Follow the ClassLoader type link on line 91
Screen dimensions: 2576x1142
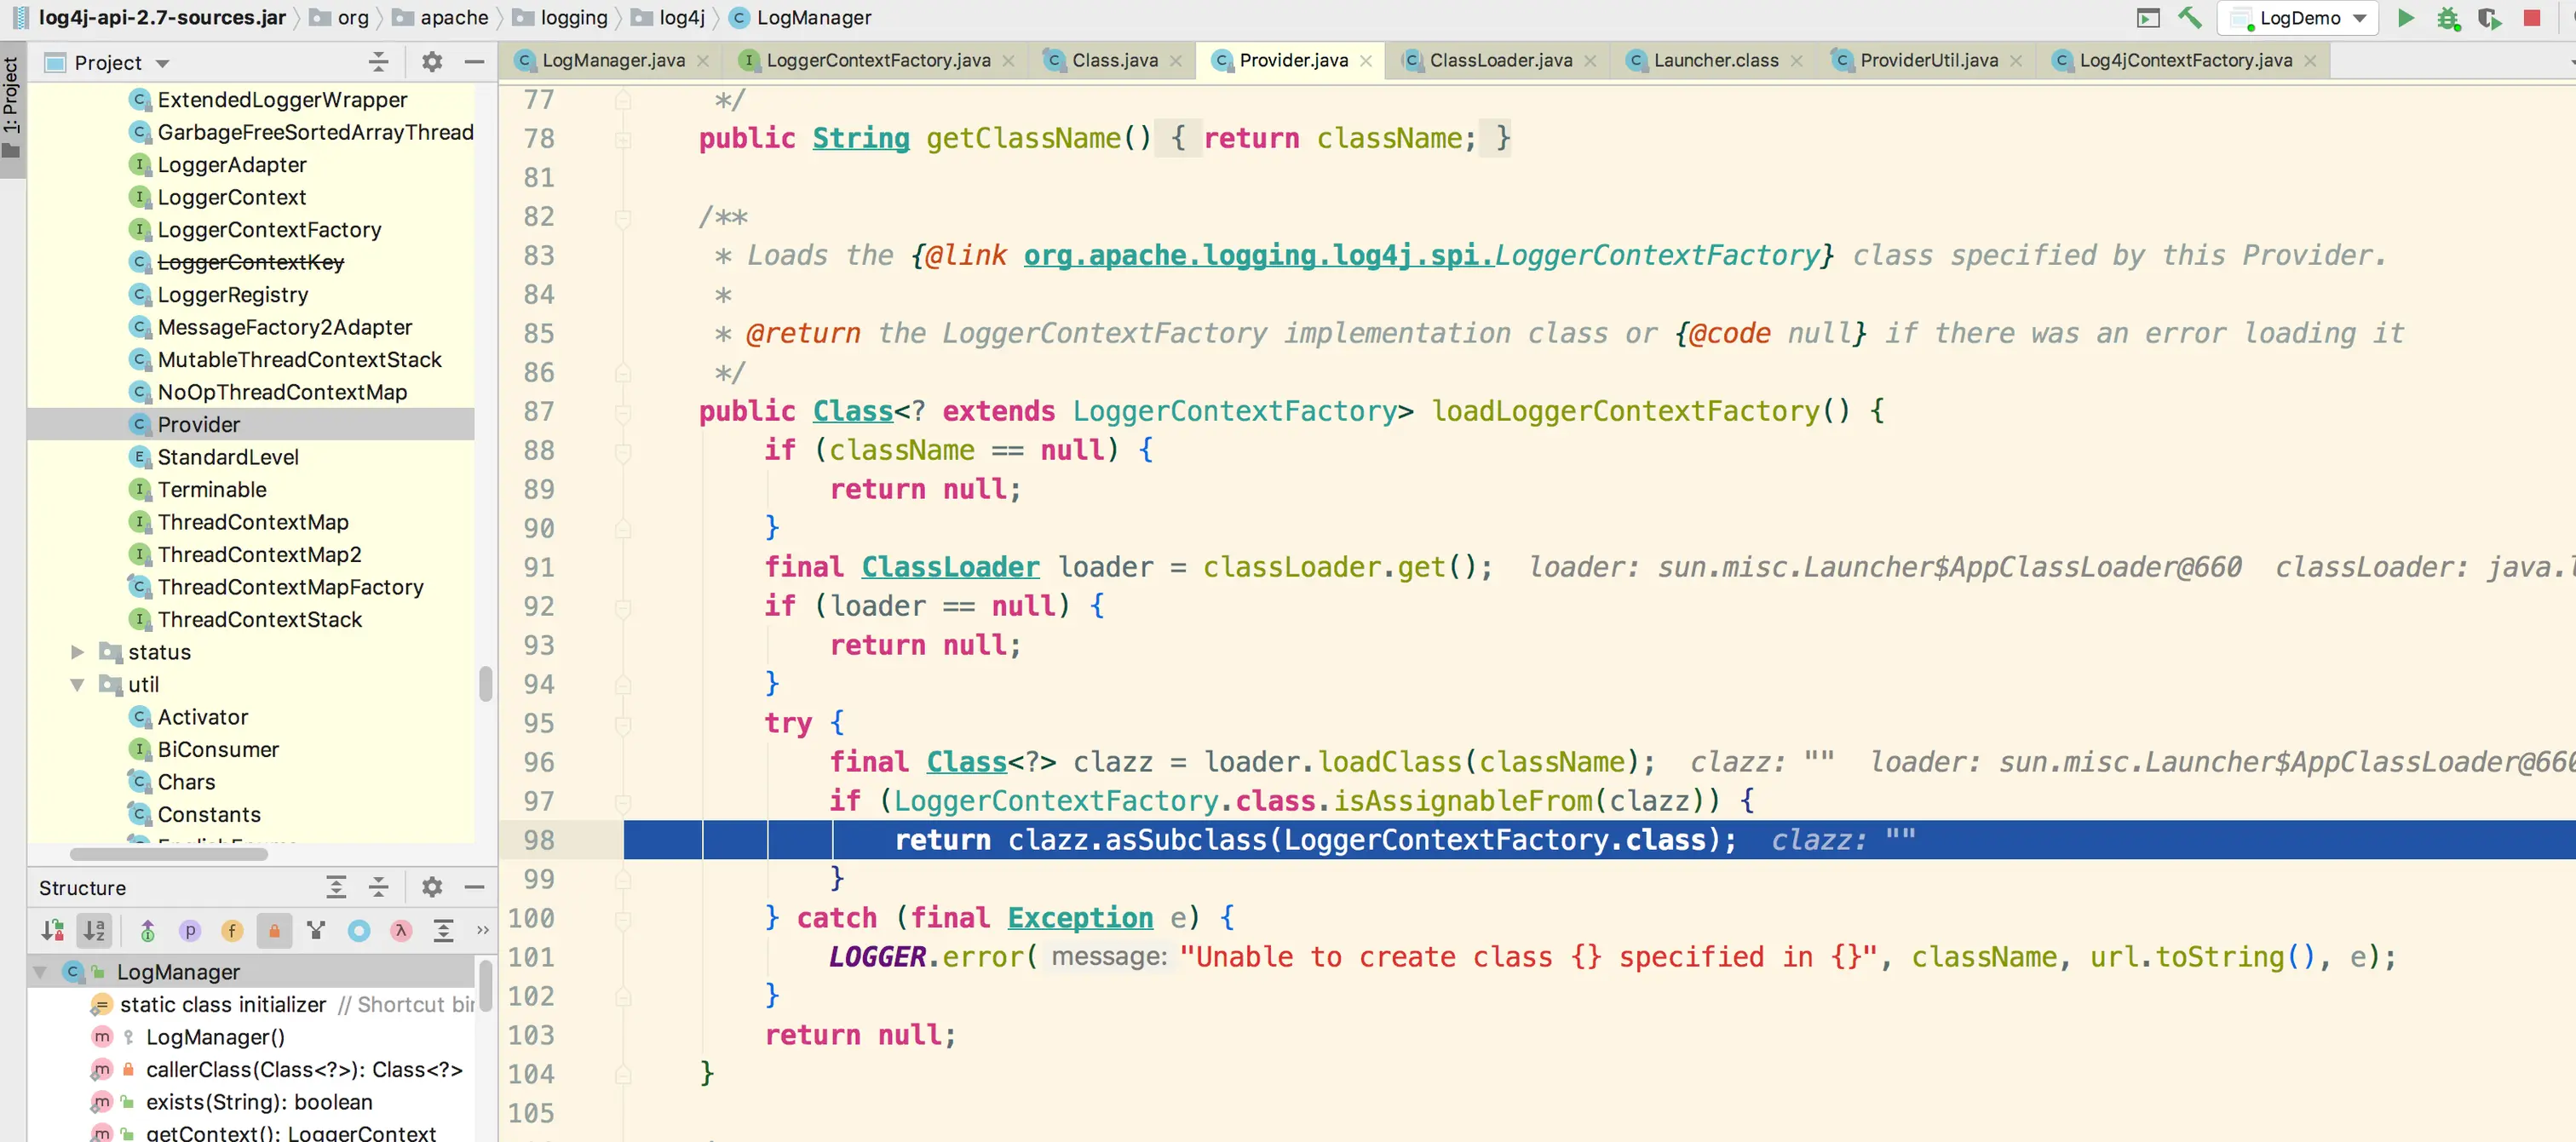pos(950,567)
